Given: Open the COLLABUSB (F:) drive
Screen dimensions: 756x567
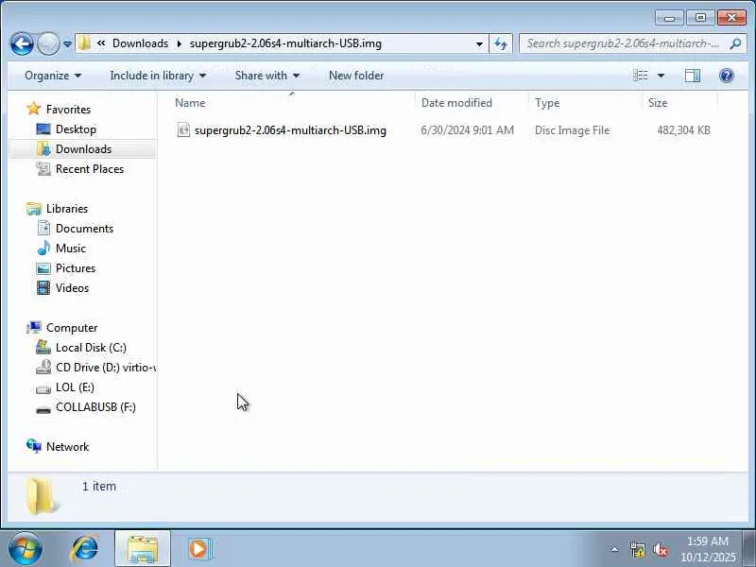Looking at the screenshot, I should (96, 406).
